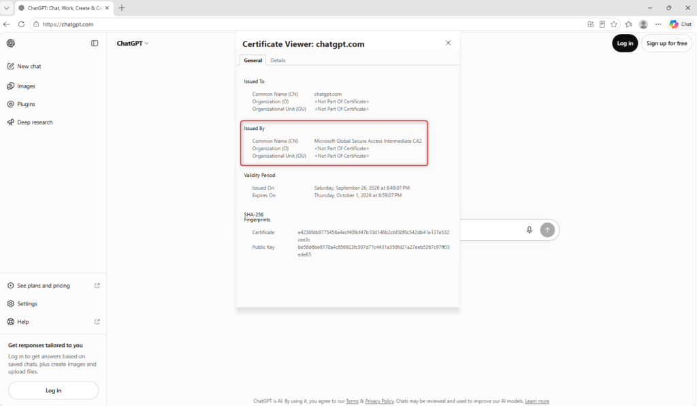Viewport: 697px width, 406px height.
Task: Start a New chat from sidebar
Action: (x=25, y=66)
